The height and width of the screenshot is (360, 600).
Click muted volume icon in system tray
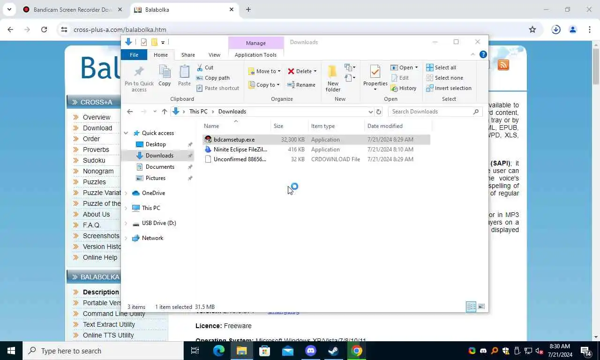[539, 351]
